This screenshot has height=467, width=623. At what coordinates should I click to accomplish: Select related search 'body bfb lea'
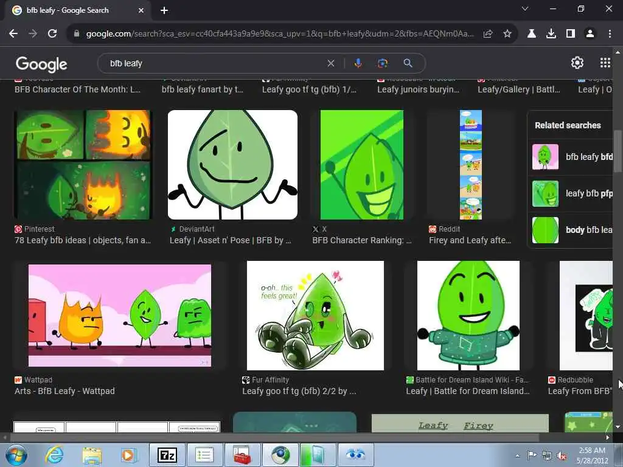(572, 230)
